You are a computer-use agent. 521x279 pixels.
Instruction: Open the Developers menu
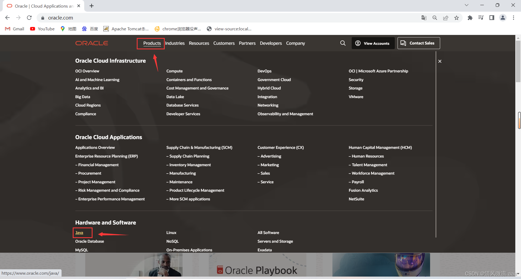[271, 43]
